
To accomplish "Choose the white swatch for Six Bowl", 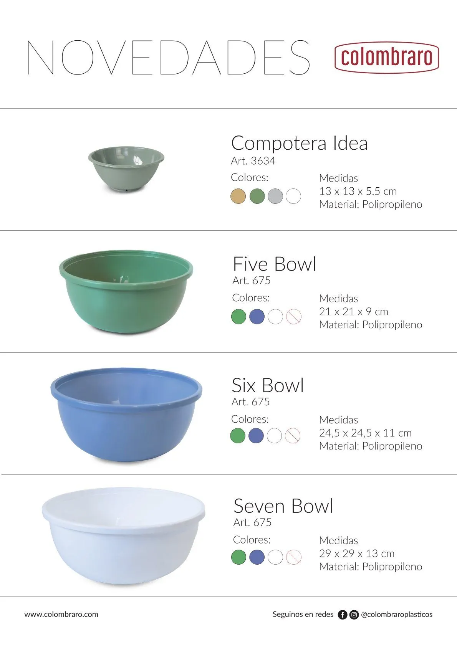I will click(x=274, y=436).
